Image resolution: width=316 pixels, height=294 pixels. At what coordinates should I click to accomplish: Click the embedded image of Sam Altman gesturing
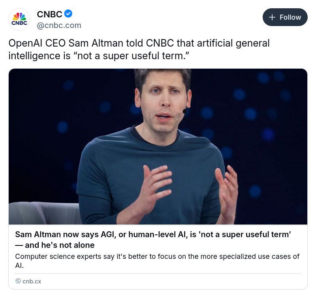158,146
